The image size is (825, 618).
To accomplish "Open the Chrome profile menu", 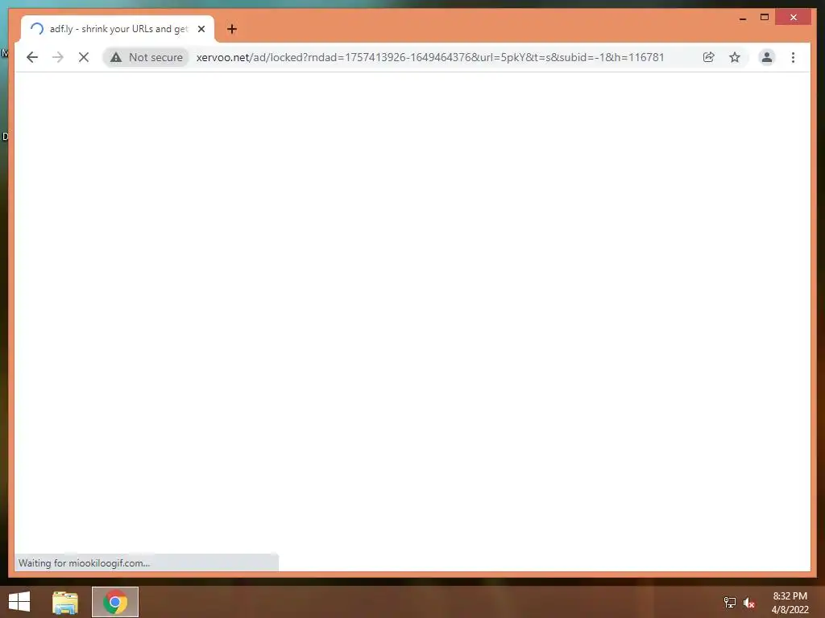I will click(x=767, y=57).
